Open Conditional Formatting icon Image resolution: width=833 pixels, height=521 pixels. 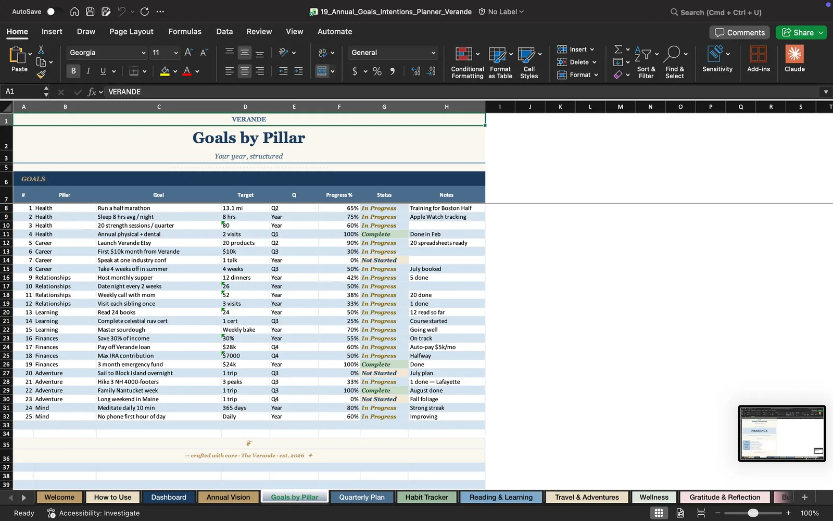coord(467,62)
